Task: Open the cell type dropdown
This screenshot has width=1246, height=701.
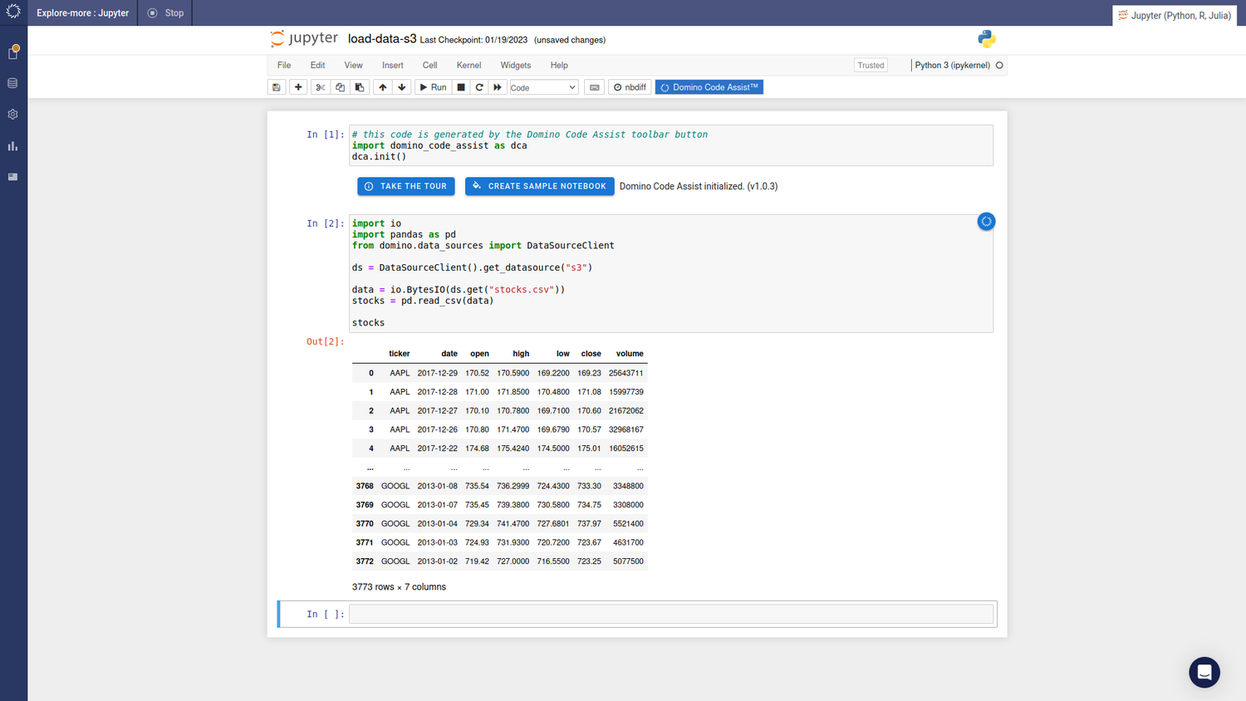Action: click(543, 87)
